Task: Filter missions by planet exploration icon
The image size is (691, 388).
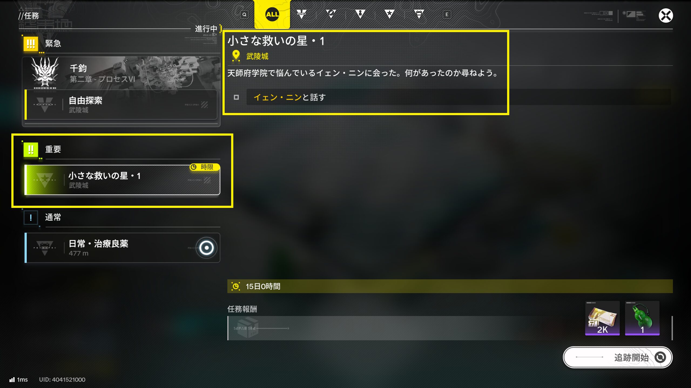Action: pos(331,14)
